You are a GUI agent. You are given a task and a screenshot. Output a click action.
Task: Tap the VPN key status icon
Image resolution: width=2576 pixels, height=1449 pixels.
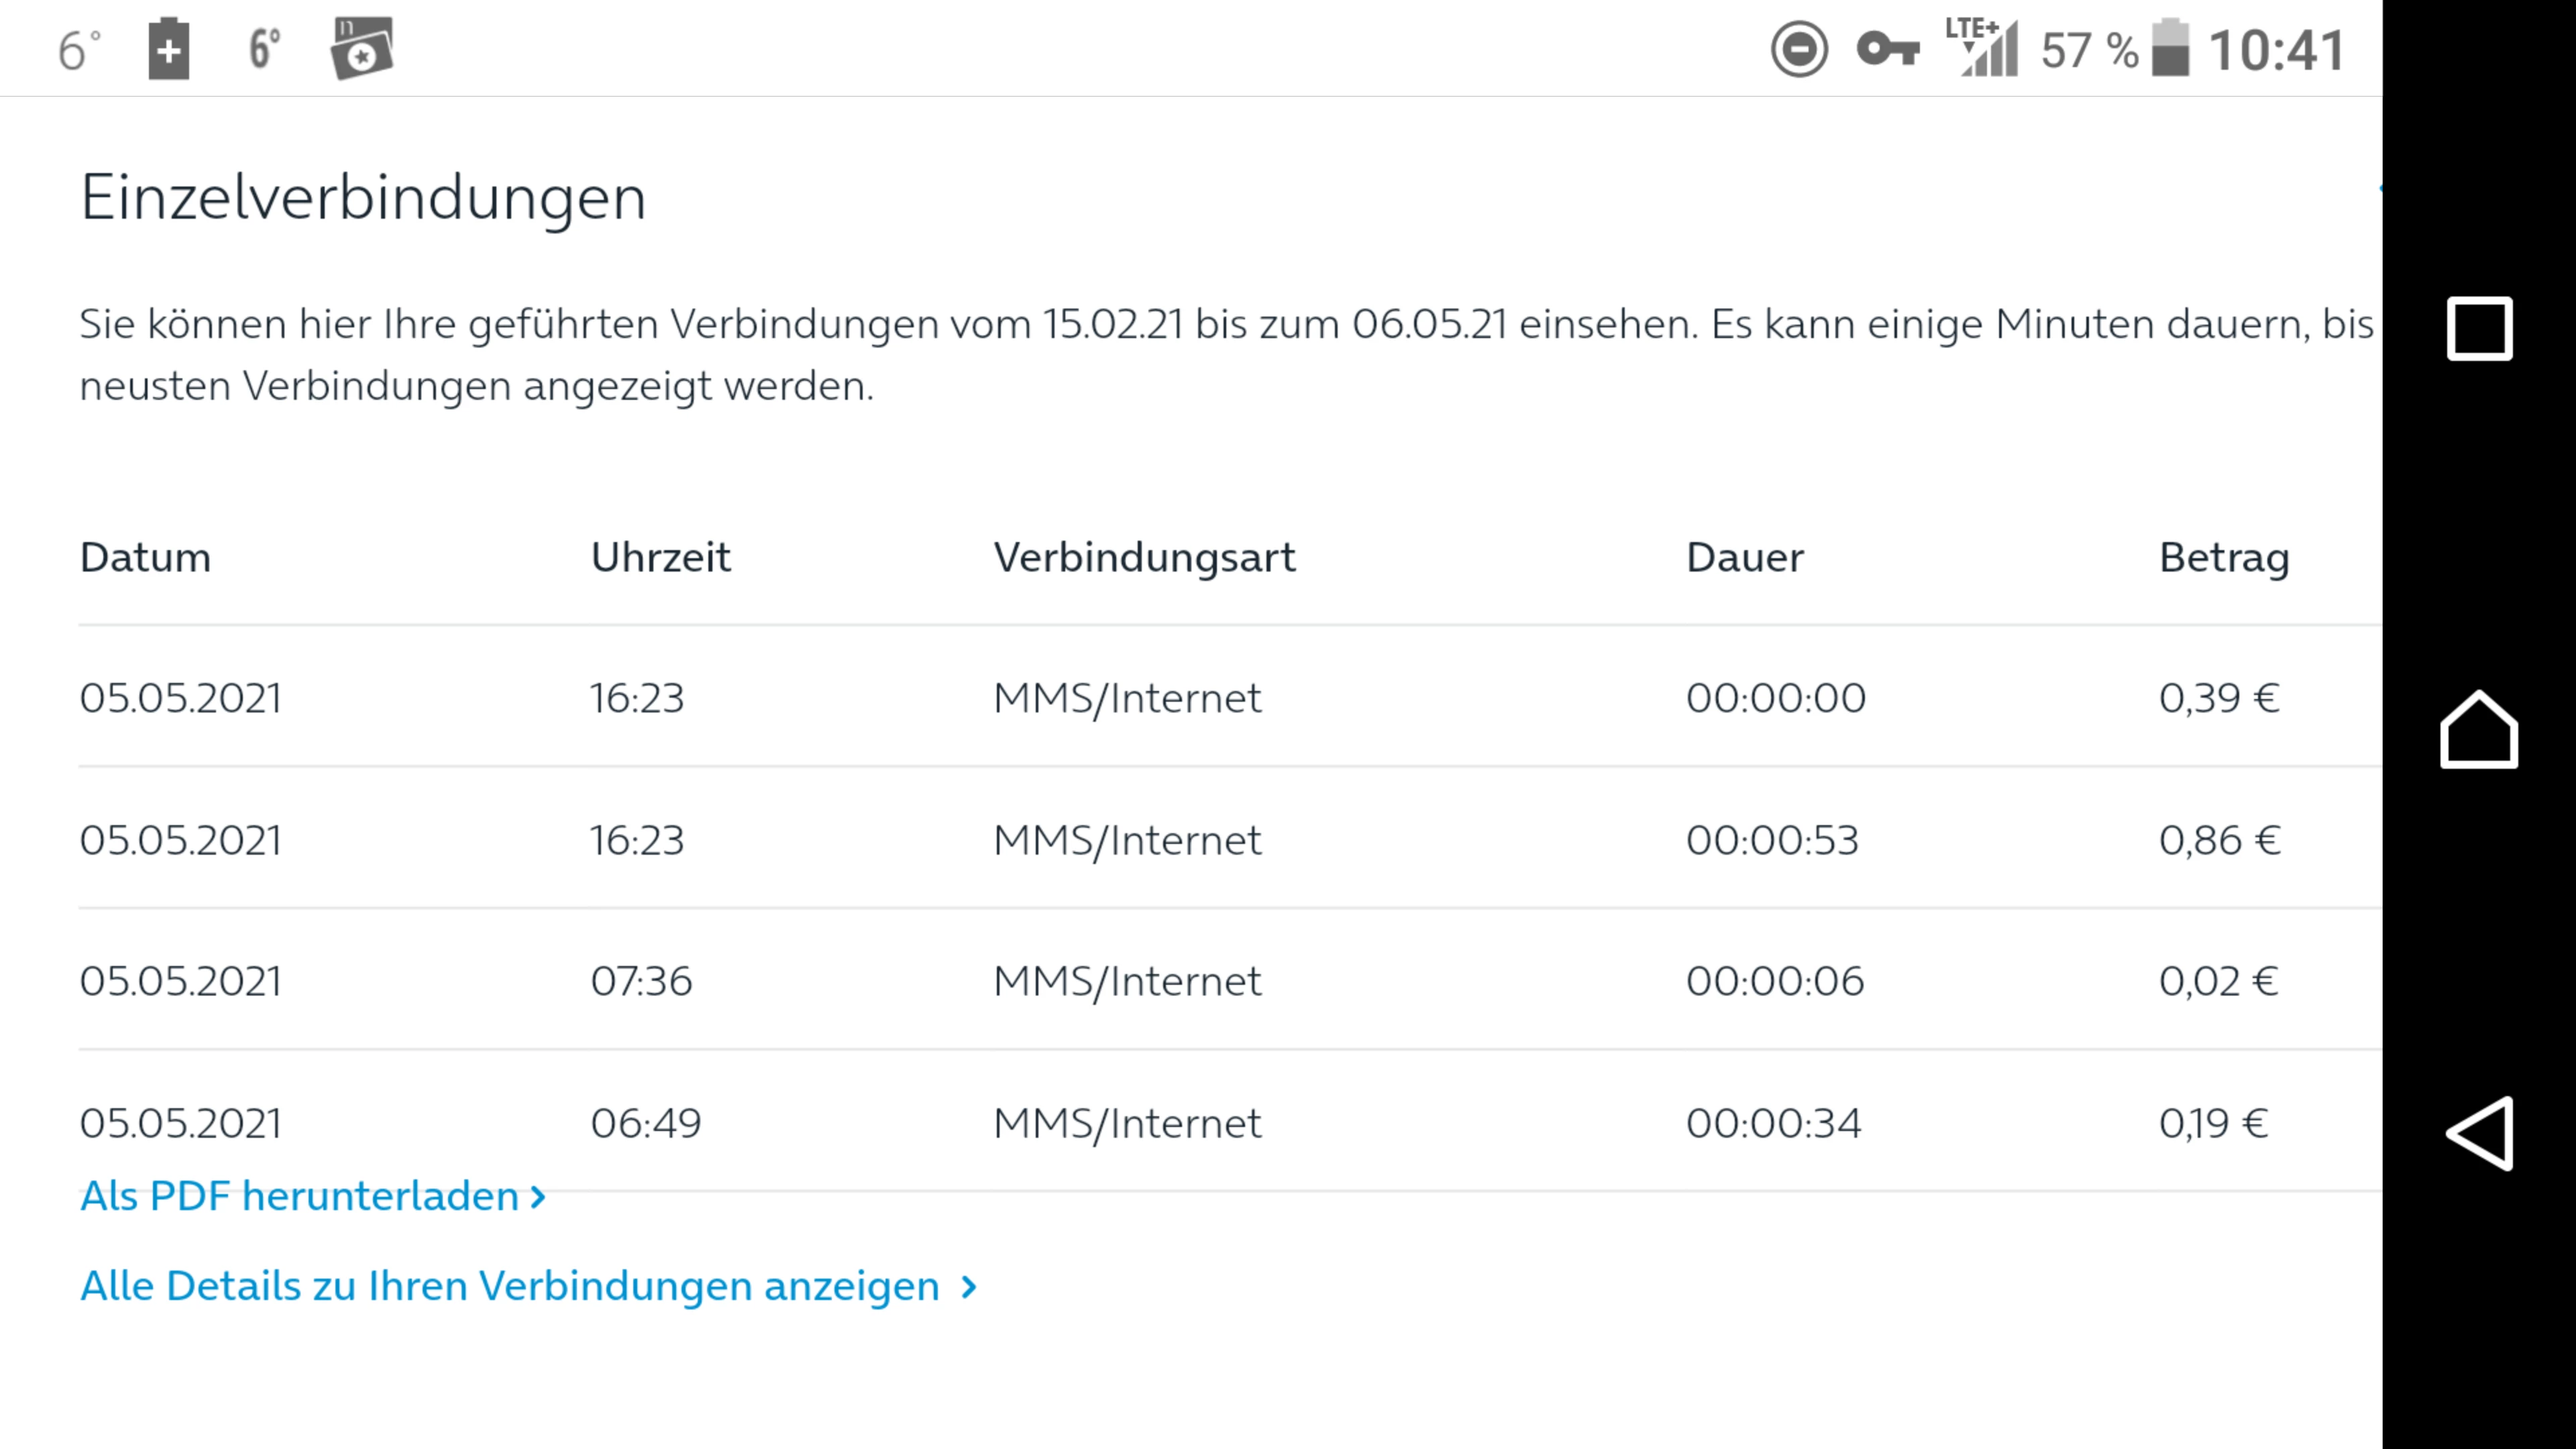pyautogui.click(x=1887, y=49)
